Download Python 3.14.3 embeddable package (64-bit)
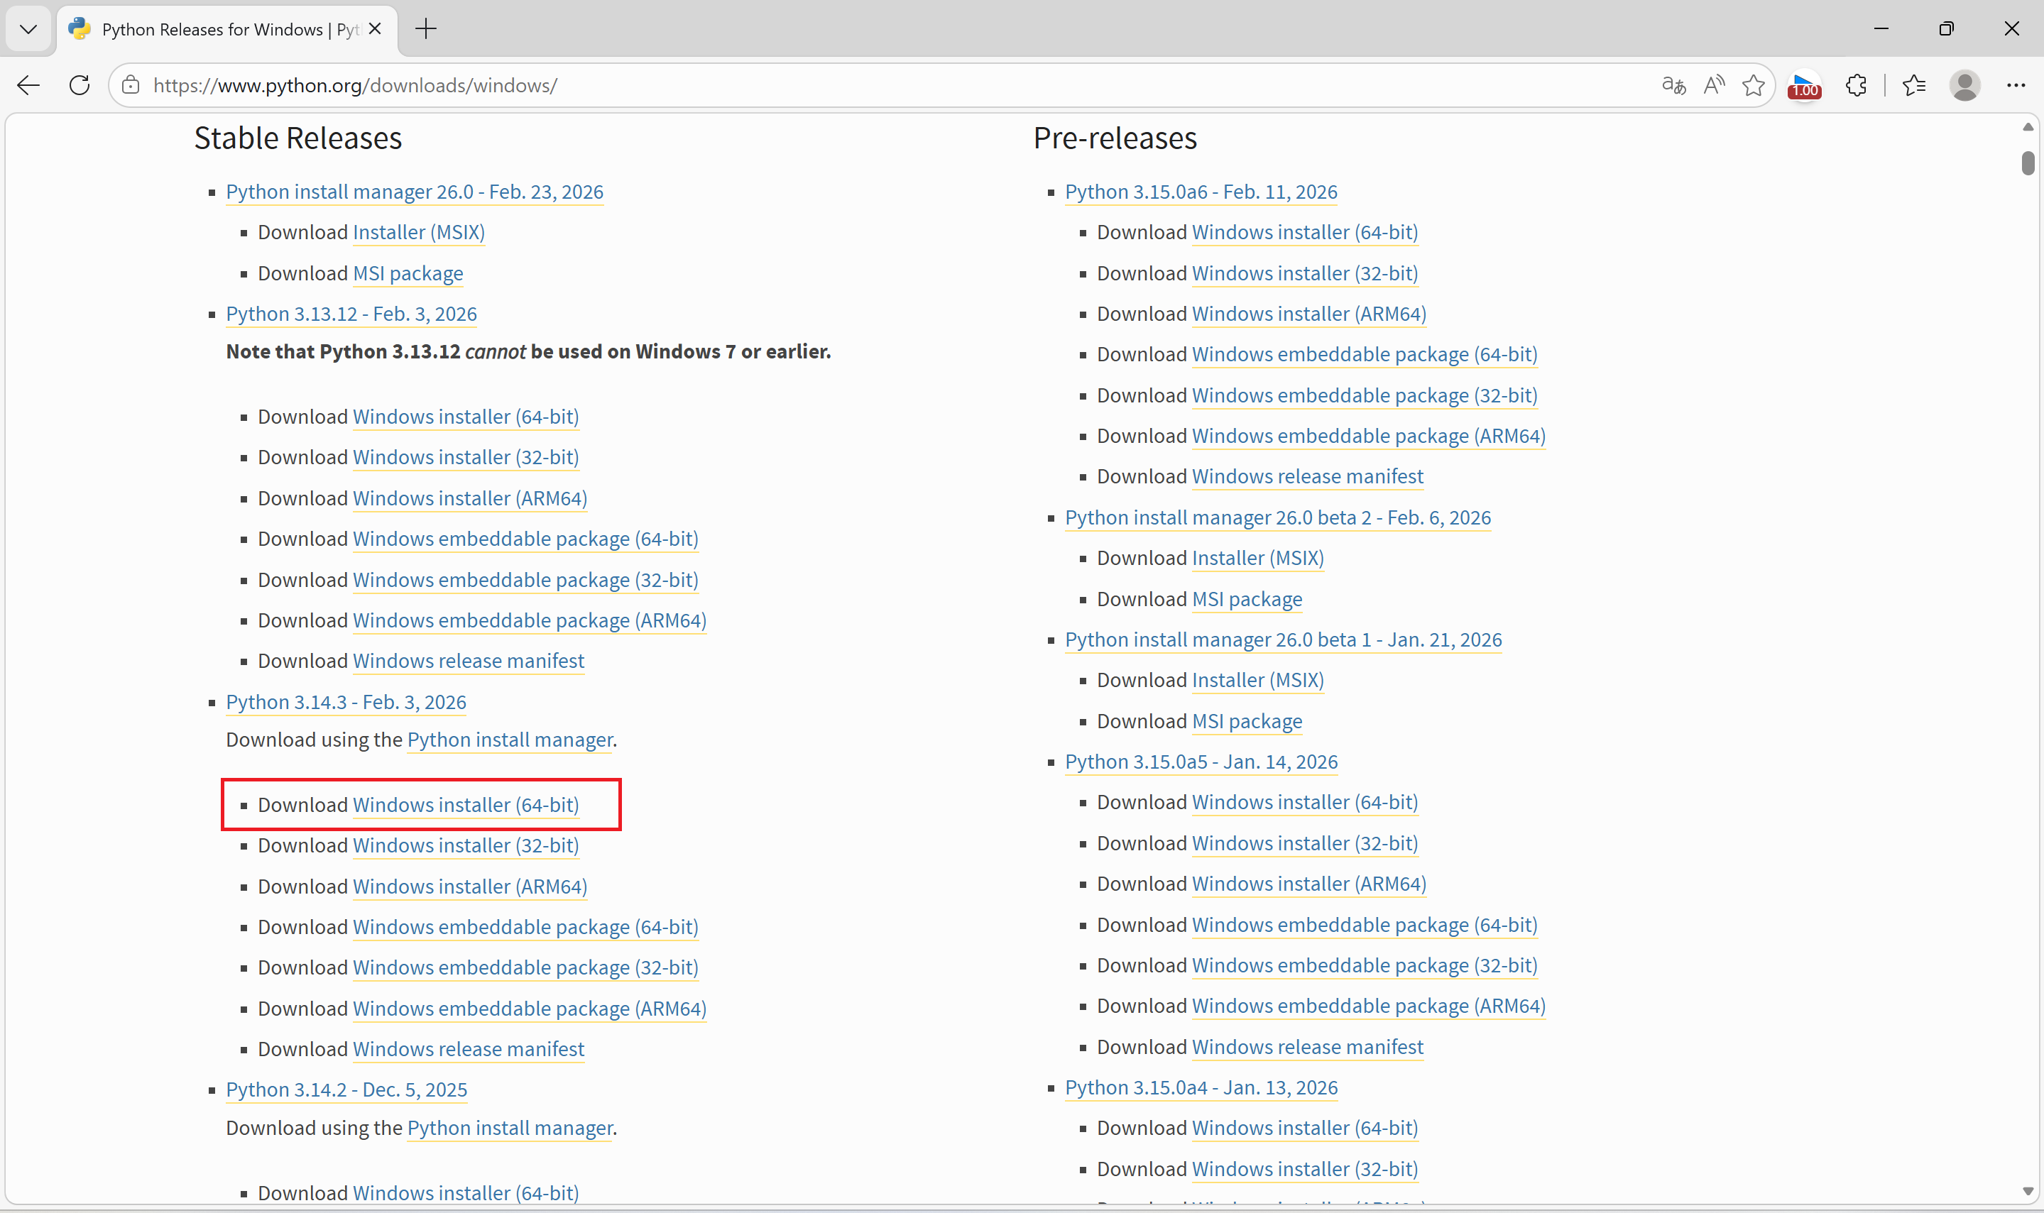The image size is (2044, 1213). [x=525, y=928]
